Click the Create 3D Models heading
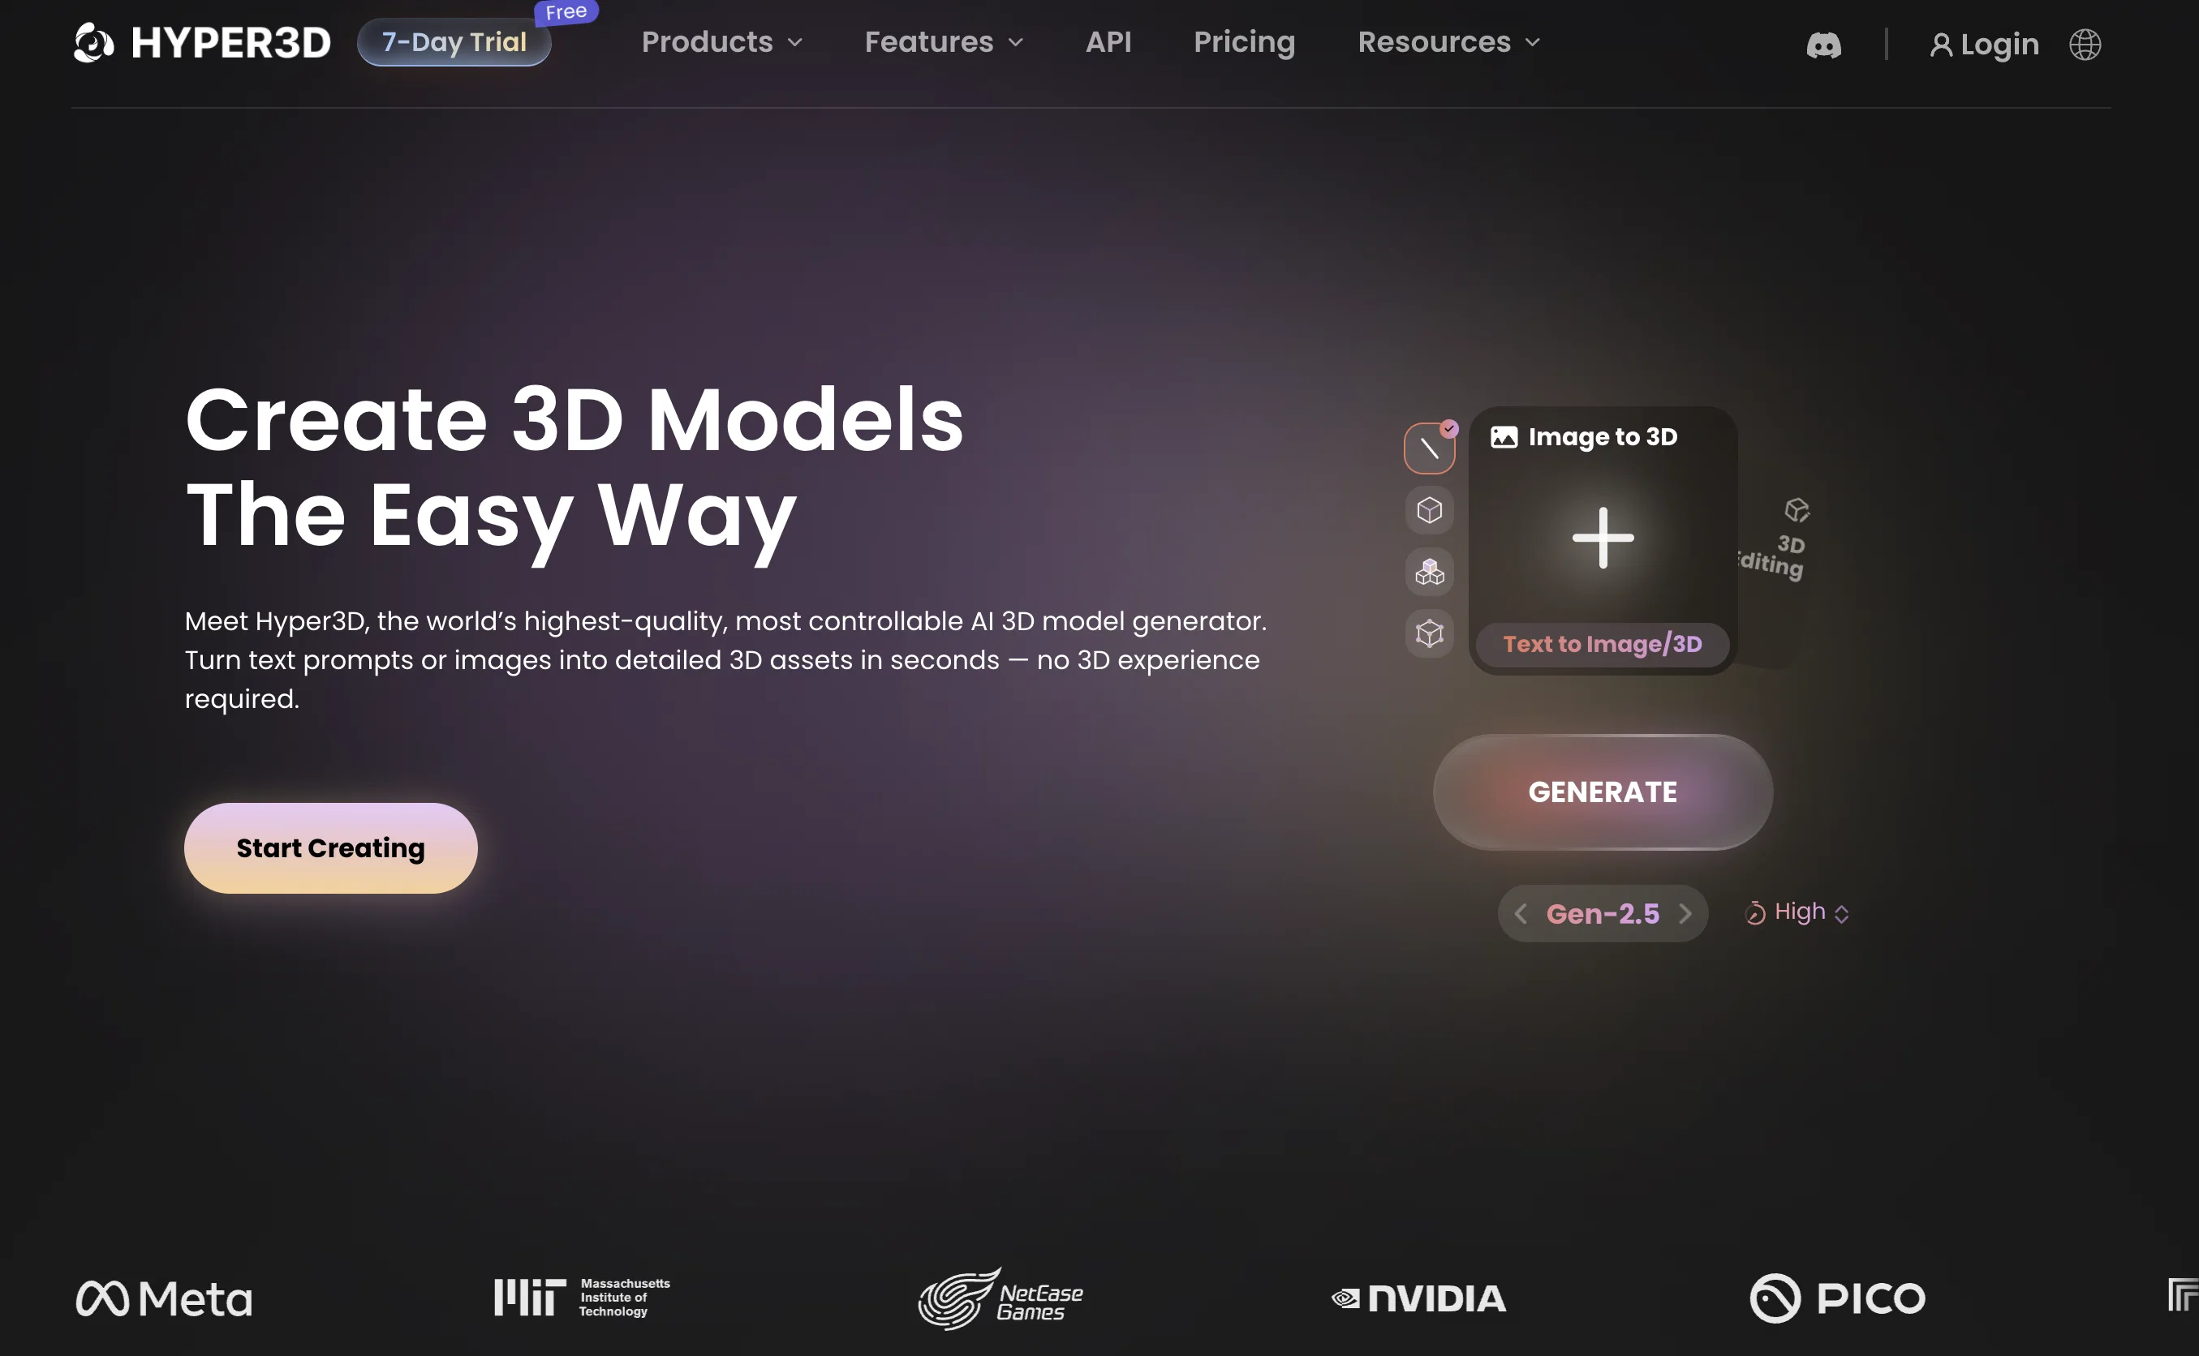The width and height of the screenshot is (2199, 1356). pyautogui.click(x=574, y=418)
